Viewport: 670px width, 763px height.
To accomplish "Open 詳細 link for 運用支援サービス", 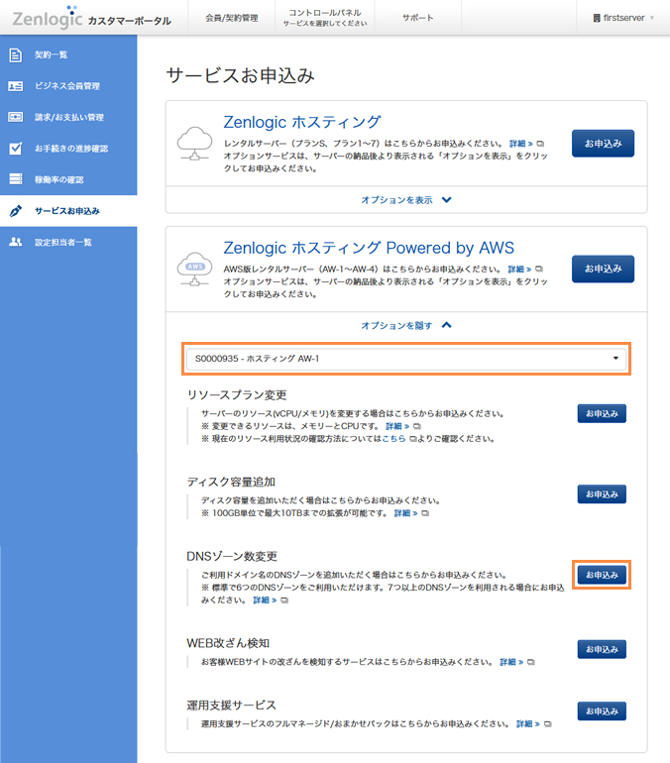I will click(528, 724).
